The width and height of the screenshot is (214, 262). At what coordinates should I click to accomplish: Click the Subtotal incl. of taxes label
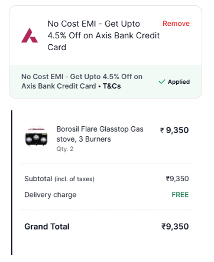pyautogui.click(x=59, y=179)
